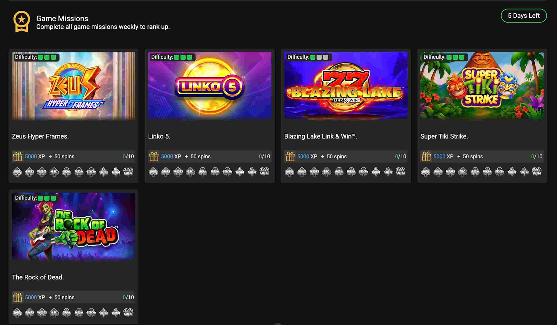Viewport: 557px width, 325px height.
Task: Select the 50 spade badge under Linko 5
Action: point(153,172)
